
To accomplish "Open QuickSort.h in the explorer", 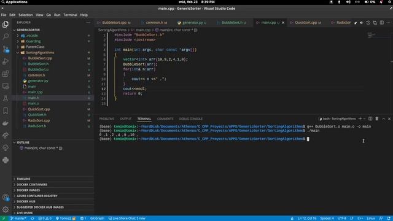I will click(x=37, y=115).
